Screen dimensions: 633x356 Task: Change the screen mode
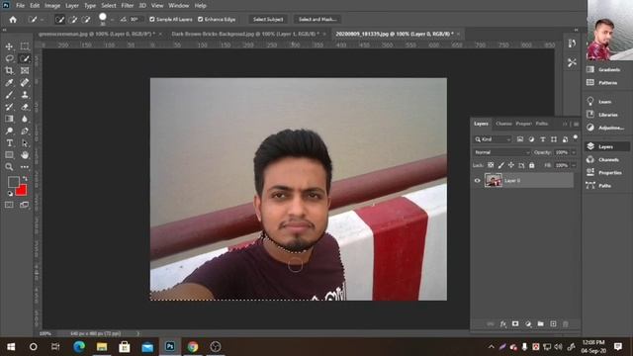pos(25,205)
